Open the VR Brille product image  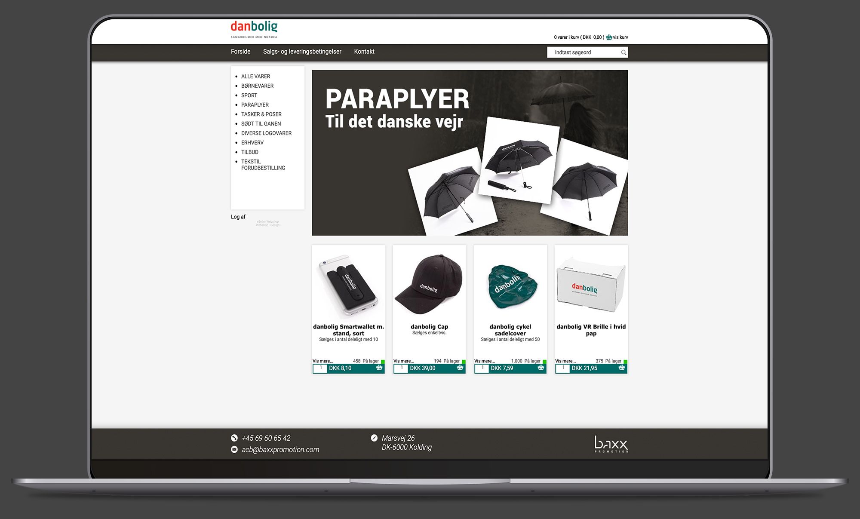591,285
